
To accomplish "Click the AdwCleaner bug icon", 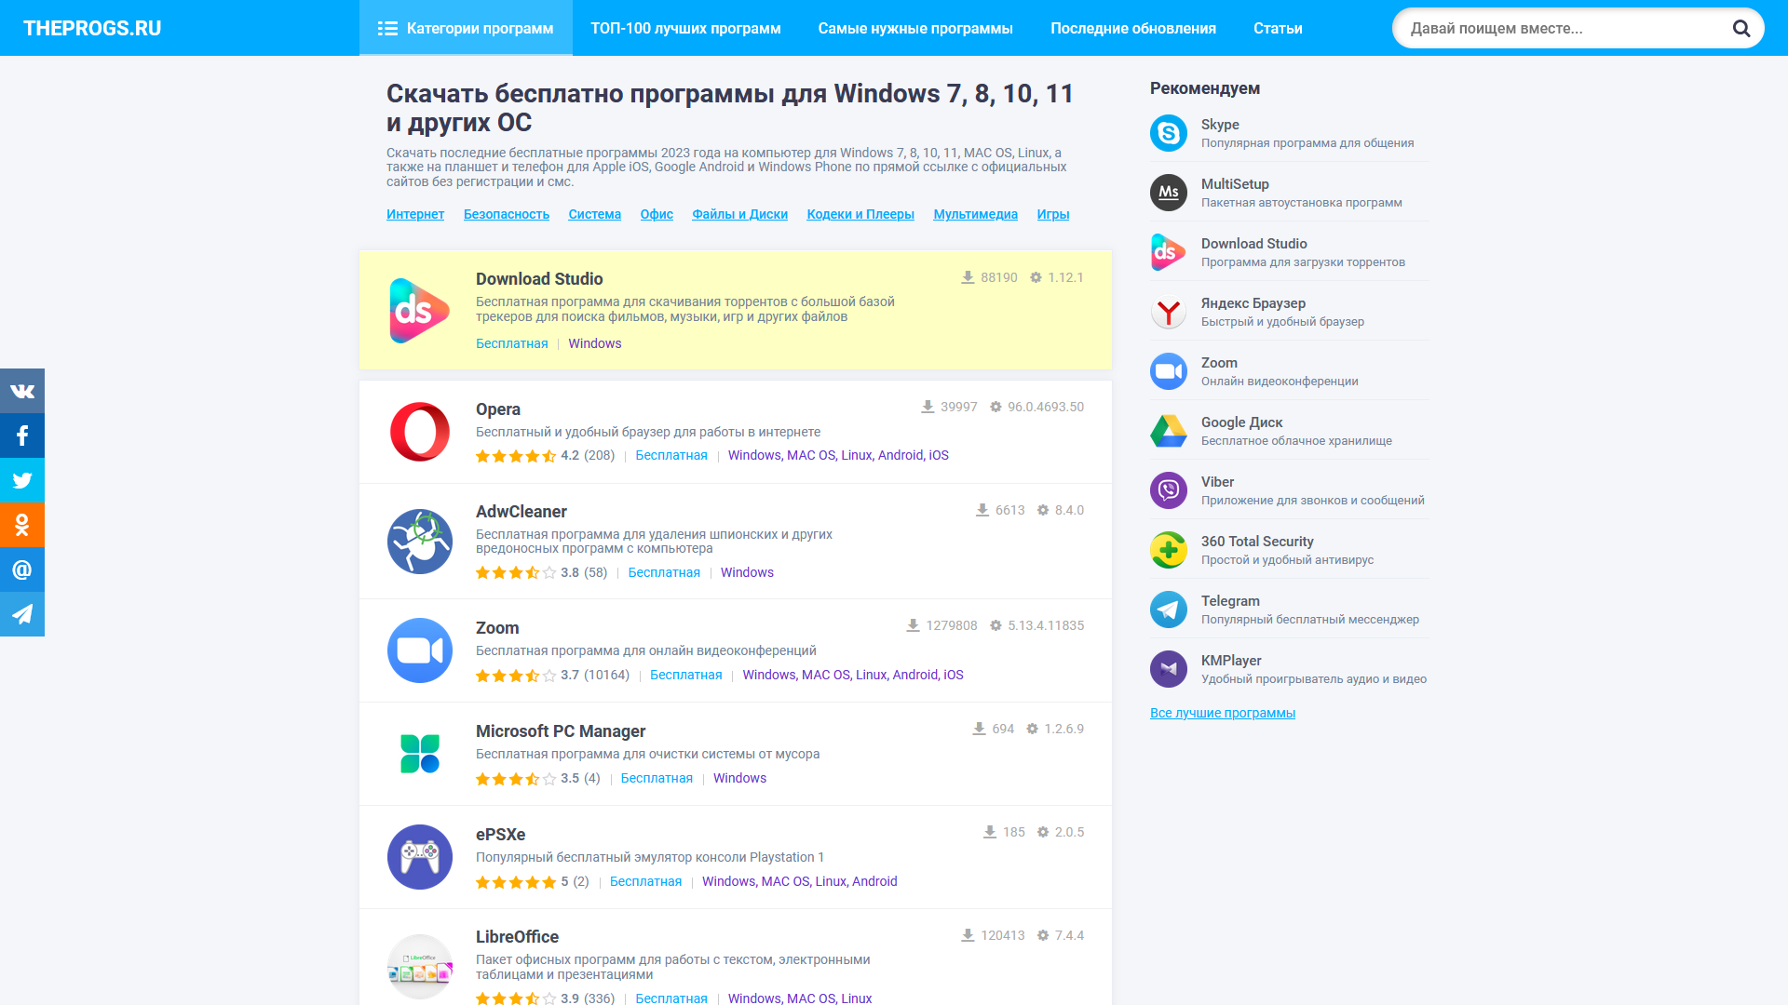I will pyautogui.click(x=420, y=542).
